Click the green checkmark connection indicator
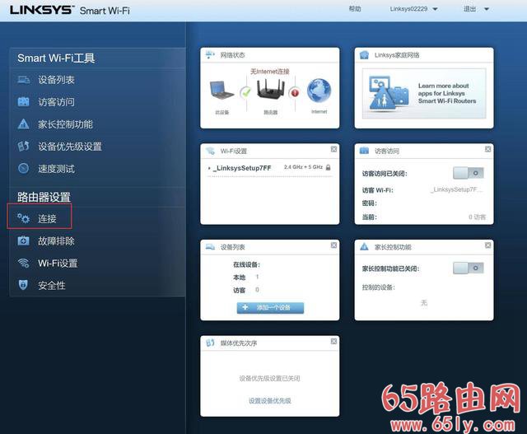527x434 pixels. point(246,92)
